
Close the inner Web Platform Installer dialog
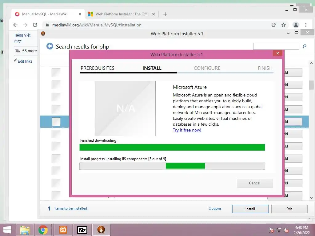(x=278, y=53)
